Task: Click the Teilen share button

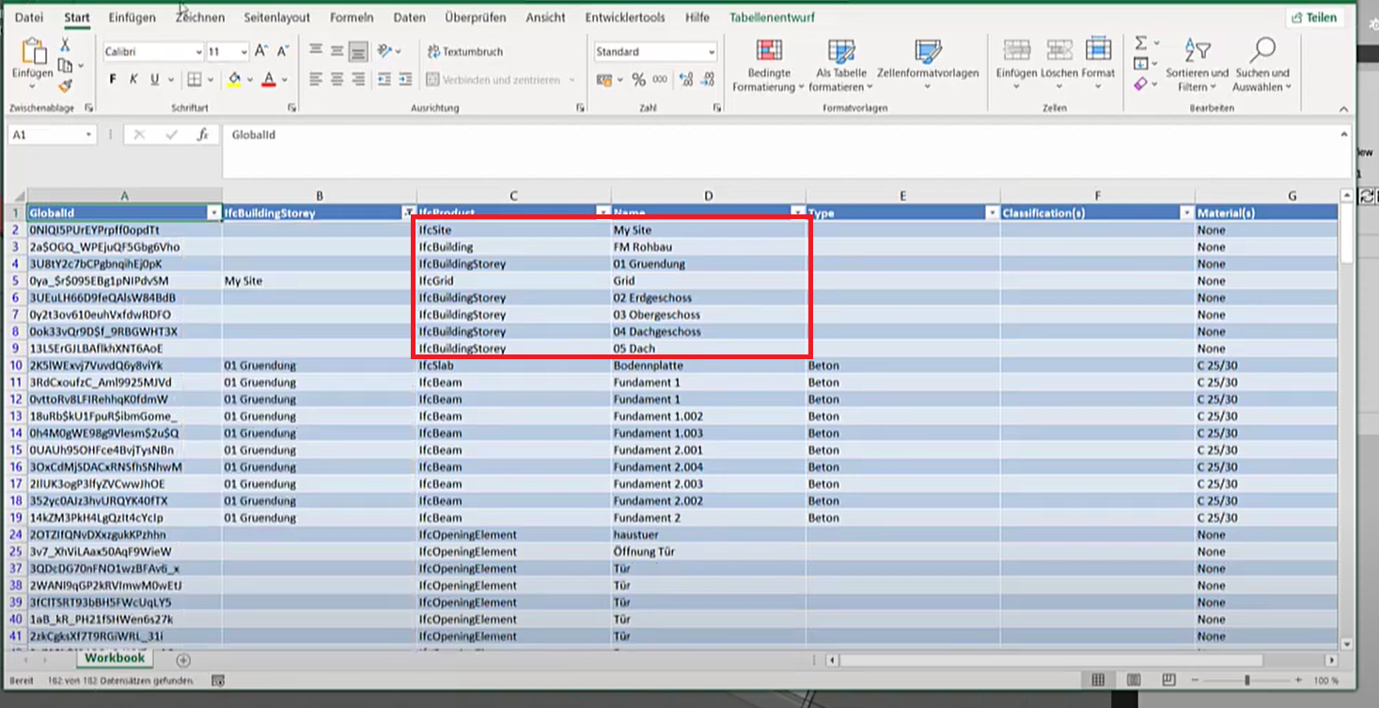Action: [1314, 17]
